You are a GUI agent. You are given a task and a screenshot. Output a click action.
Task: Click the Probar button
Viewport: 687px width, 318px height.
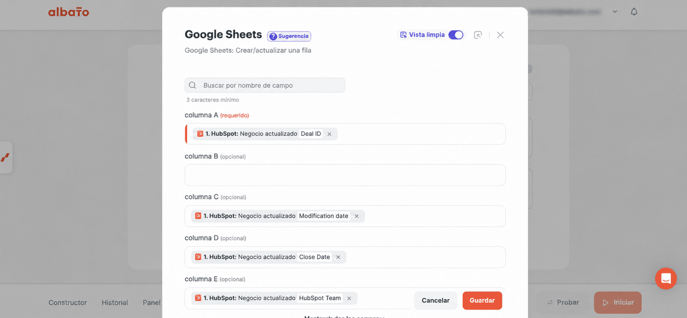coord(563,303)
